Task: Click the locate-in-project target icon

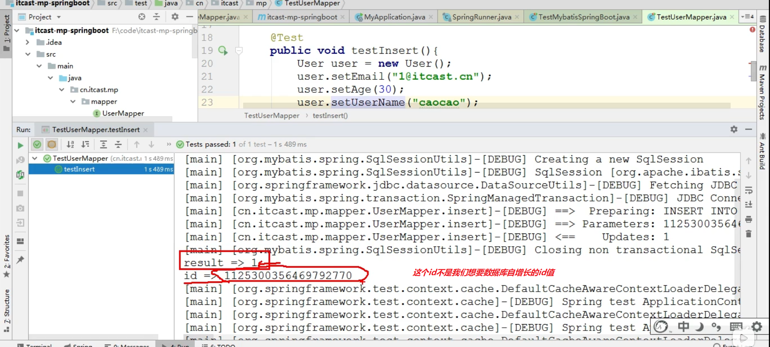Action: (142, 17)
